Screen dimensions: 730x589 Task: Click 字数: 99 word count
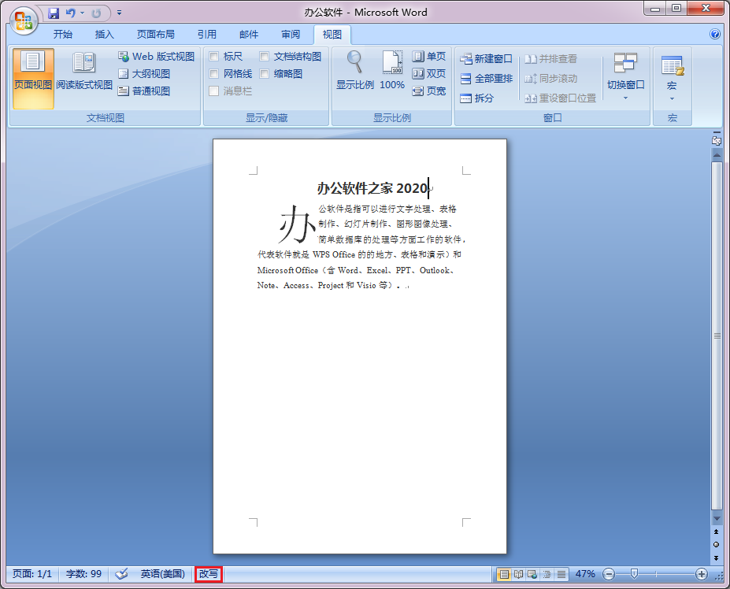[83, 573]
